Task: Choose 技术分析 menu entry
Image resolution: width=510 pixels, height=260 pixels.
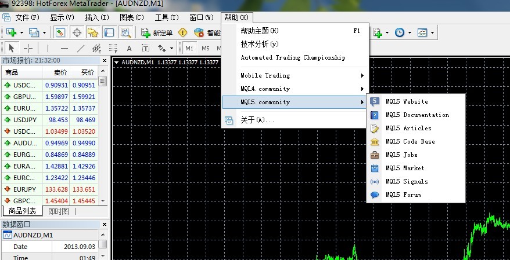Action: pyautogui.click(x=295, y=44)
